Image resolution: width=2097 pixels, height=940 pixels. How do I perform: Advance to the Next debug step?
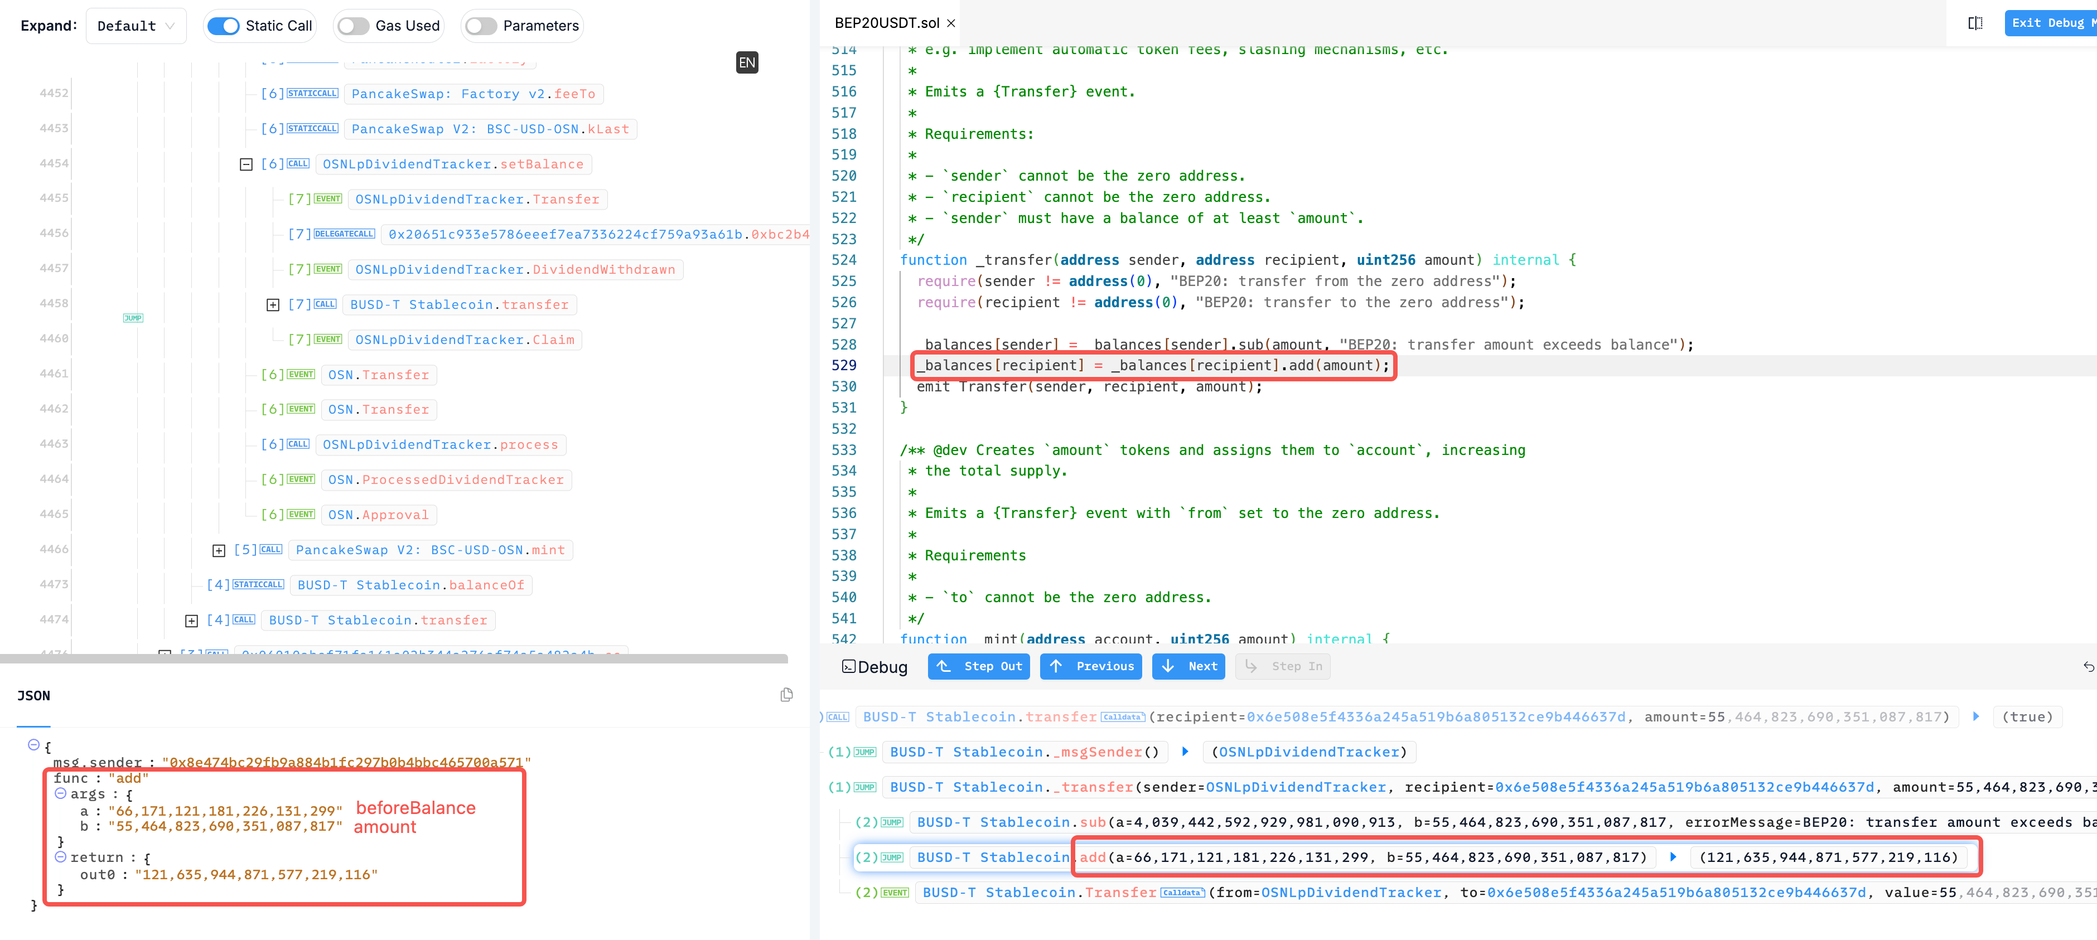tap(1188, 667)
